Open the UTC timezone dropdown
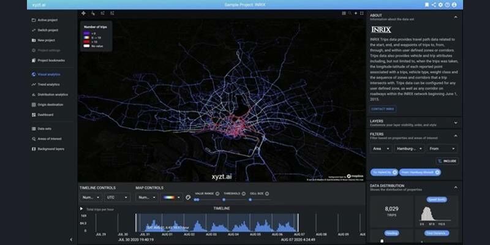This screenshot has width=490, height=245. pos(117,197)
